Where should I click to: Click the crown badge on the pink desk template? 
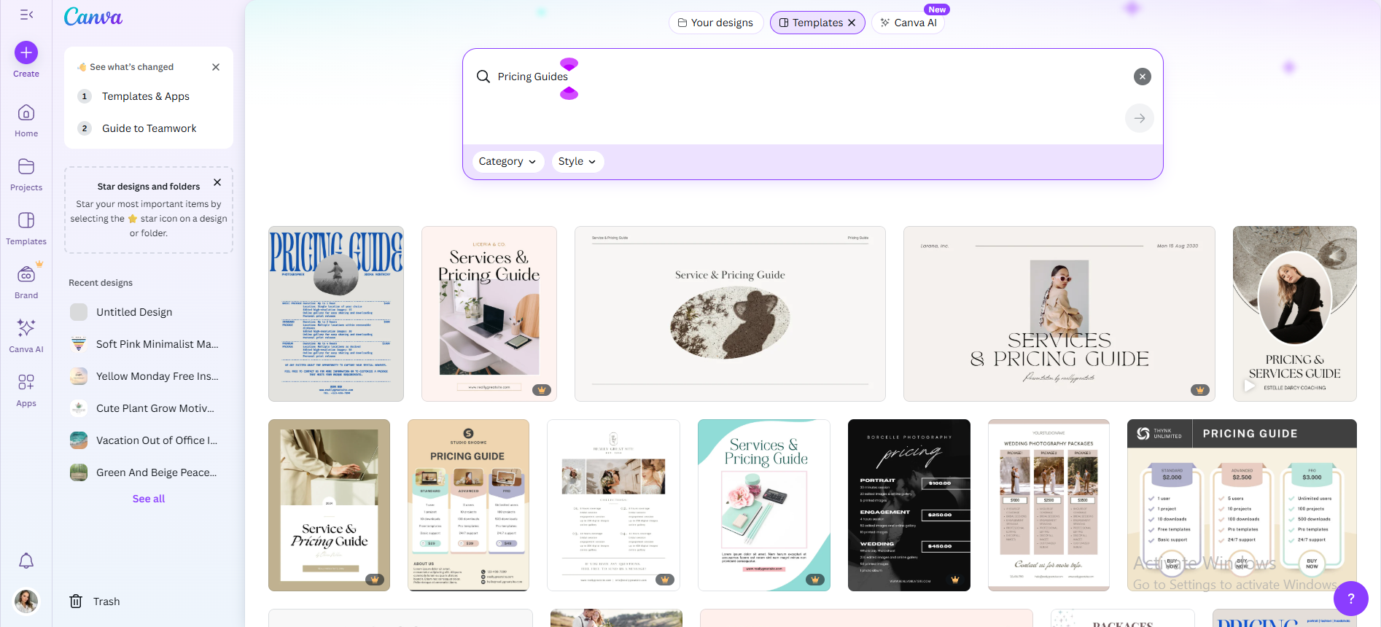(x=542, y=390)
